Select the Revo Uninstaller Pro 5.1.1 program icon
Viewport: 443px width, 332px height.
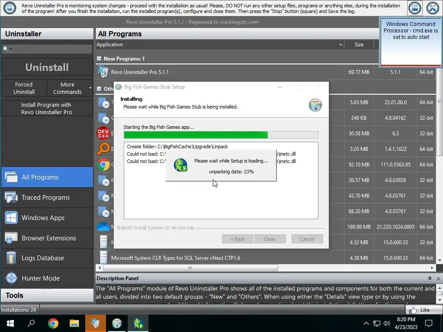tap(103, 72)
